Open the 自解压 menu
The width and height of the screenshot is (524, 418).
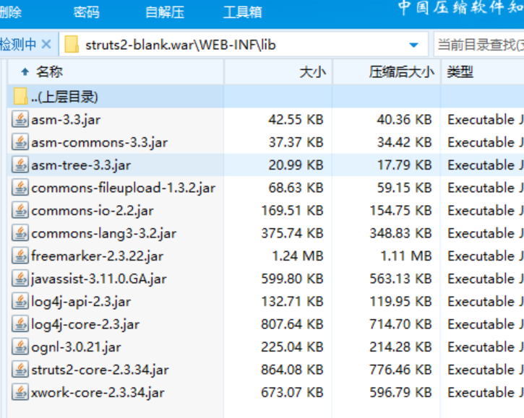click(165, 12)
